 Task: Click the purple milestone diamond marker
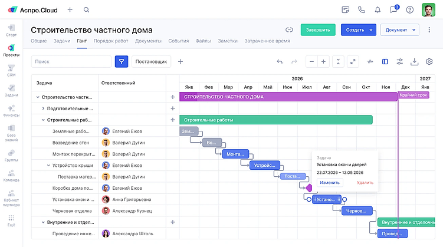pos(309,187)
